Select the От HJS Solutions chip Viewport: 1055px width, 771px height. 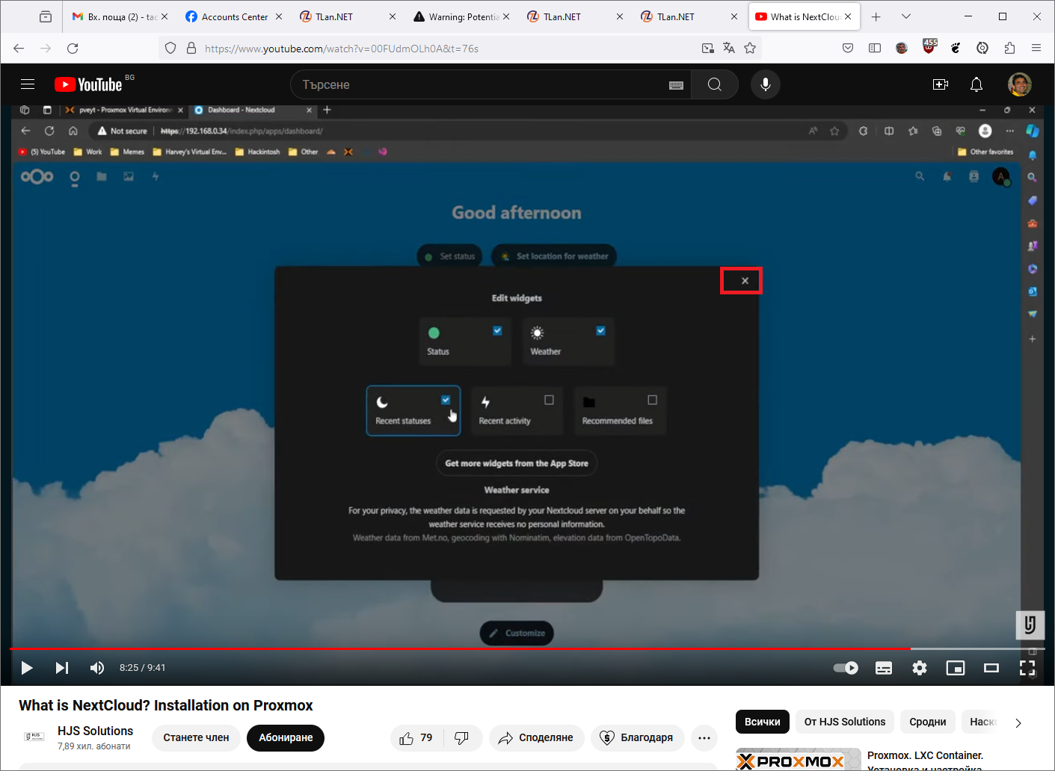pyautogui.click(x=845, y=722)
